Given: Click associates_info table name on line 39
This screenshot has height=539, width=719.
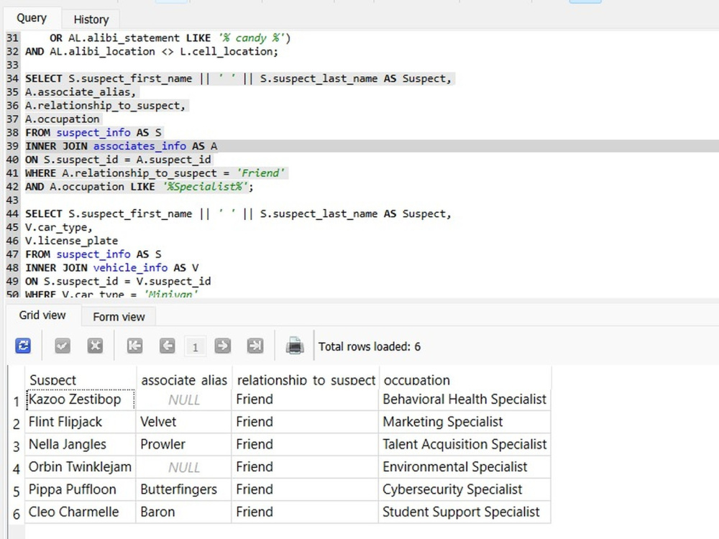Looking at the screenshot, I should pyautogui.click(x=139, y=146).
